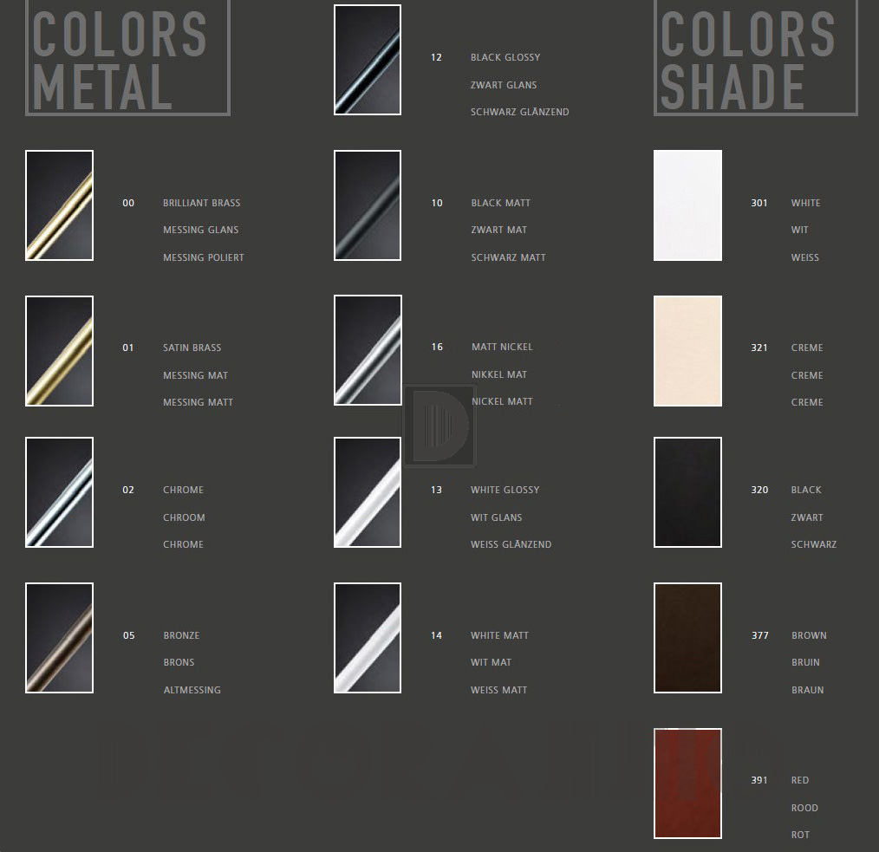Click the color code number 391
879x852 pixels.
tap(759, 780)
